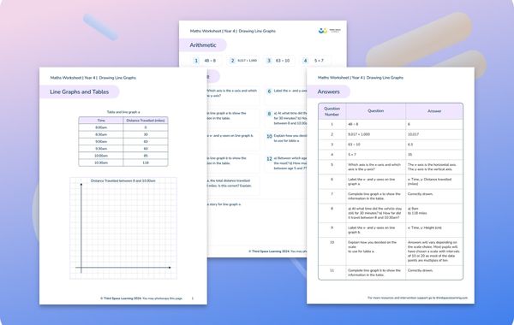Click the 'Answer' column header in Answers table
This screenshot has width=514, height=325.
click(434, 111)
